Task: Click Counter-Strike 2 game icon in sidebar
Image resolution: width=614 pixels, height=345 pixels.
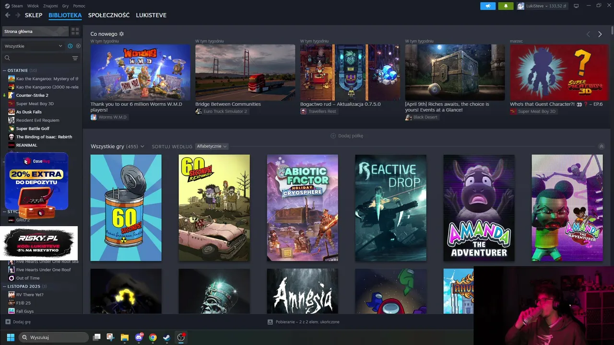Action: click(12, 95)
